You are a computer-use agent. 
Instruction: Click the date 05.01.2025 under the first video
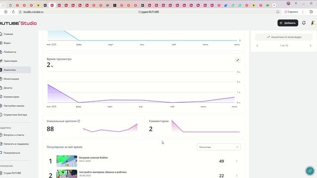coord(85,161)
